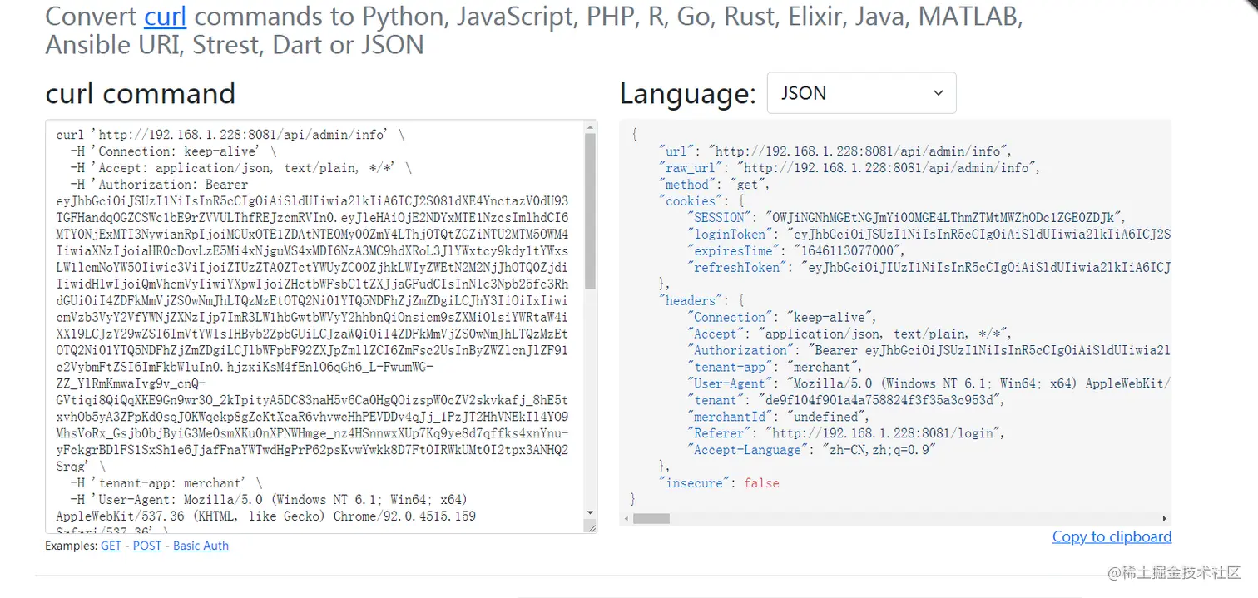The image size is (1258, 598).
Task: Click the "curl command" heading
Action: tap(141, 93)
